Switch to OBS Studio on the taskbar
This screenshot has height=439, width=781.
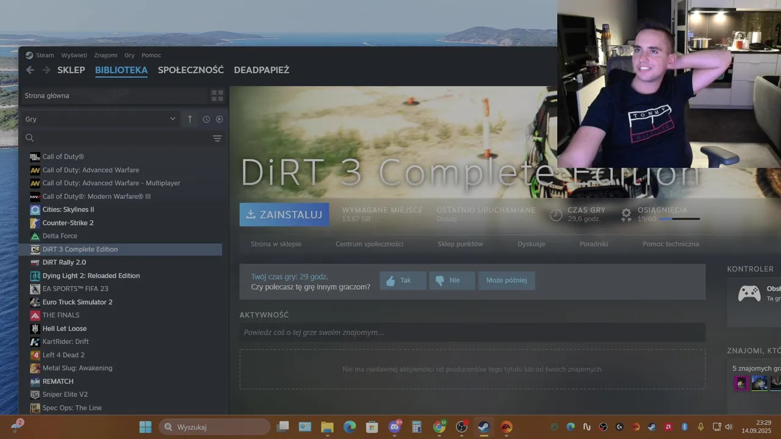(x=462, y=427)
